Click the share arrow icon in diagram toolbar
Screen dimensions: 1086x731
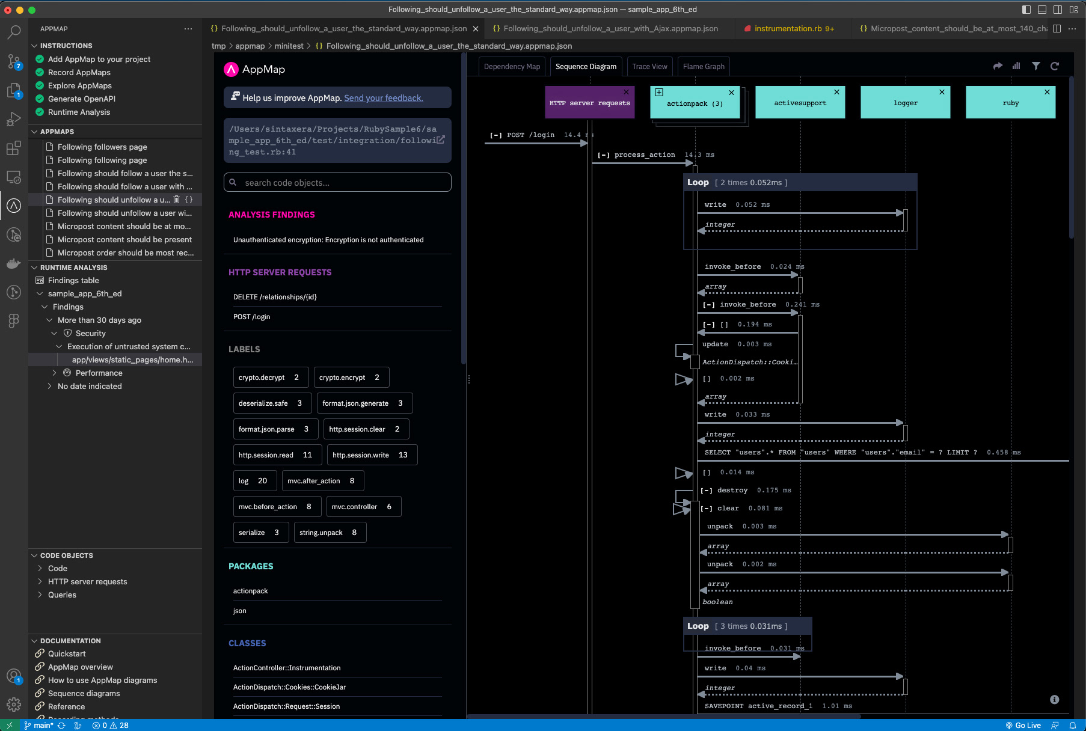pyautogui.click(x=998, y=66)
